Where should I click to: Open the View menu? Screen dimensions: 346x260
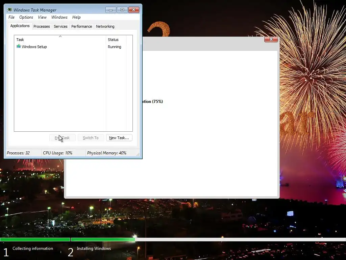click(42, 17)
